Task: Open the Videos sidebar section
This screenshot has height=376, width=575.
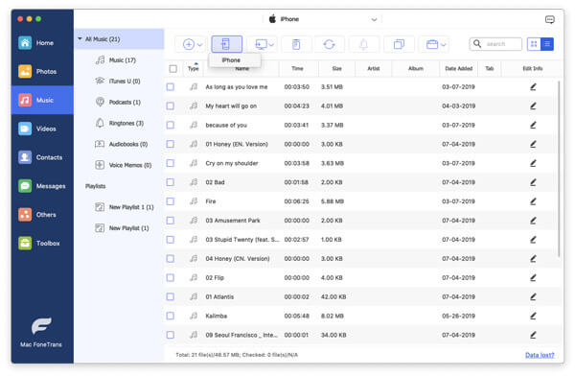Action: (42, 129)
